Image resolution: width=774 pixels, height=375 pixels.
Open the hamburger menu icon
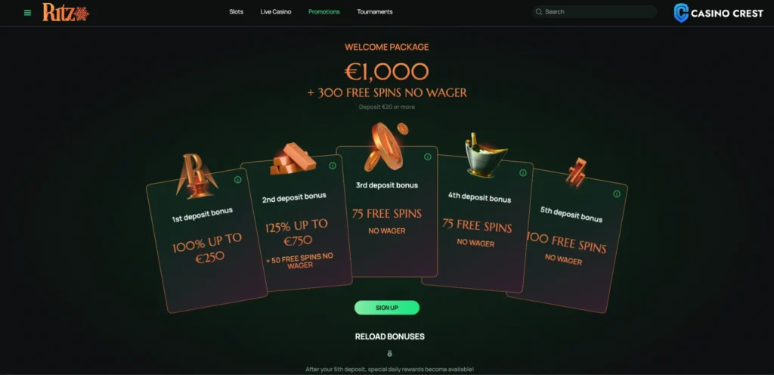(x=28, y=13)
